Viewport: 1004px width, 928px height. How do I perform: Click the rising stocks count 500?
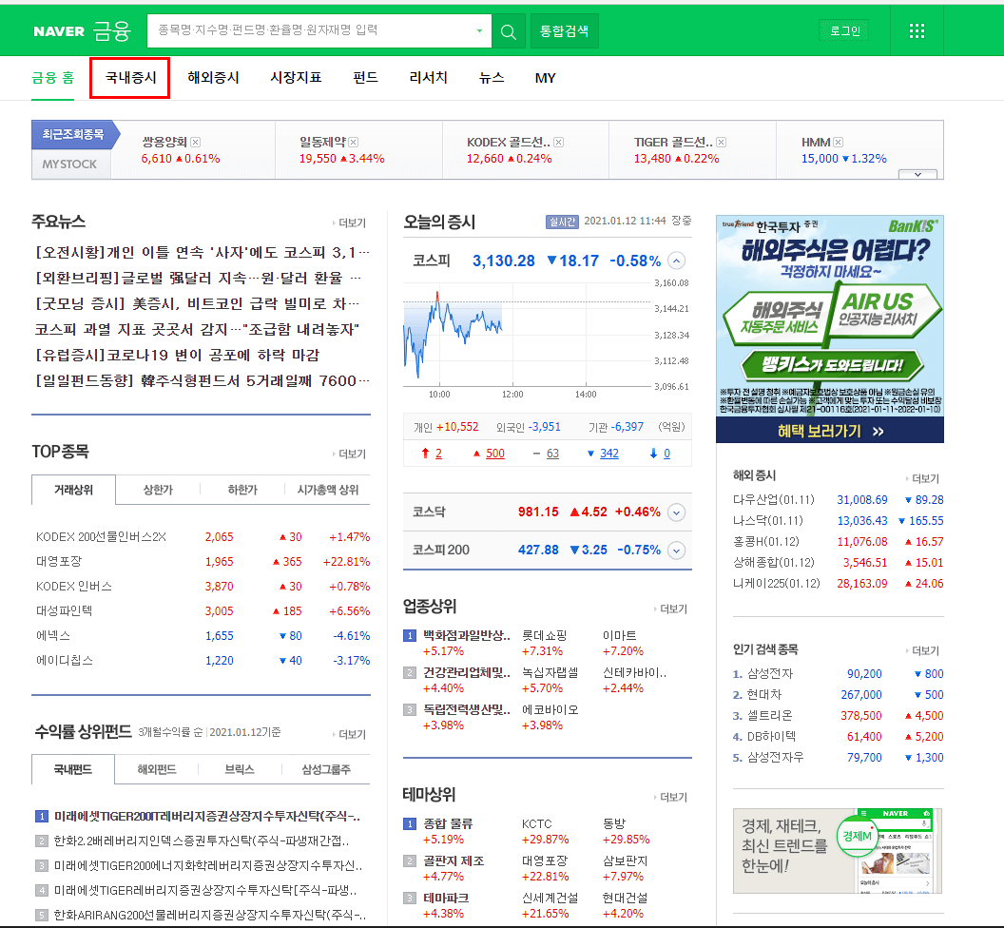495,454
